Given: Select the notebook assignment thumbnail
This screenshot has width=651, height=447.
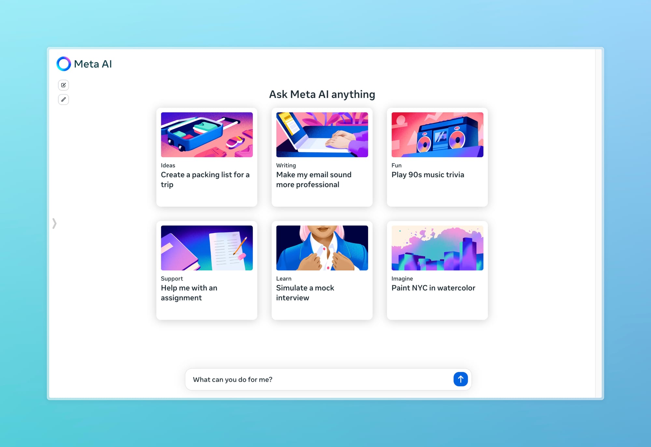Looking at the screenshot, I should tap(207, 248).
